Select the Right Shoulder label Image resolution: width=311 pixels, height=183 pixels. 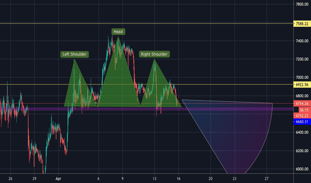pyautogui.click(x=154, y=54)
